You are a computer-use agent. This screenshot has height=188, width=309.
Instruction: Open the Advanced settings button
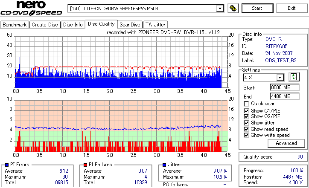click(286, 143)
